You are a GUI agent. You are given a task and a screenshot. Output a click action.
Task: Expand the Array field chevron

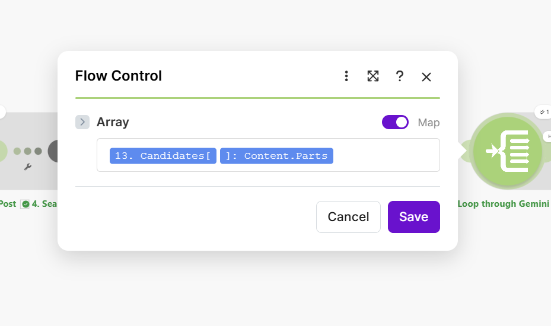pos(82,122)
